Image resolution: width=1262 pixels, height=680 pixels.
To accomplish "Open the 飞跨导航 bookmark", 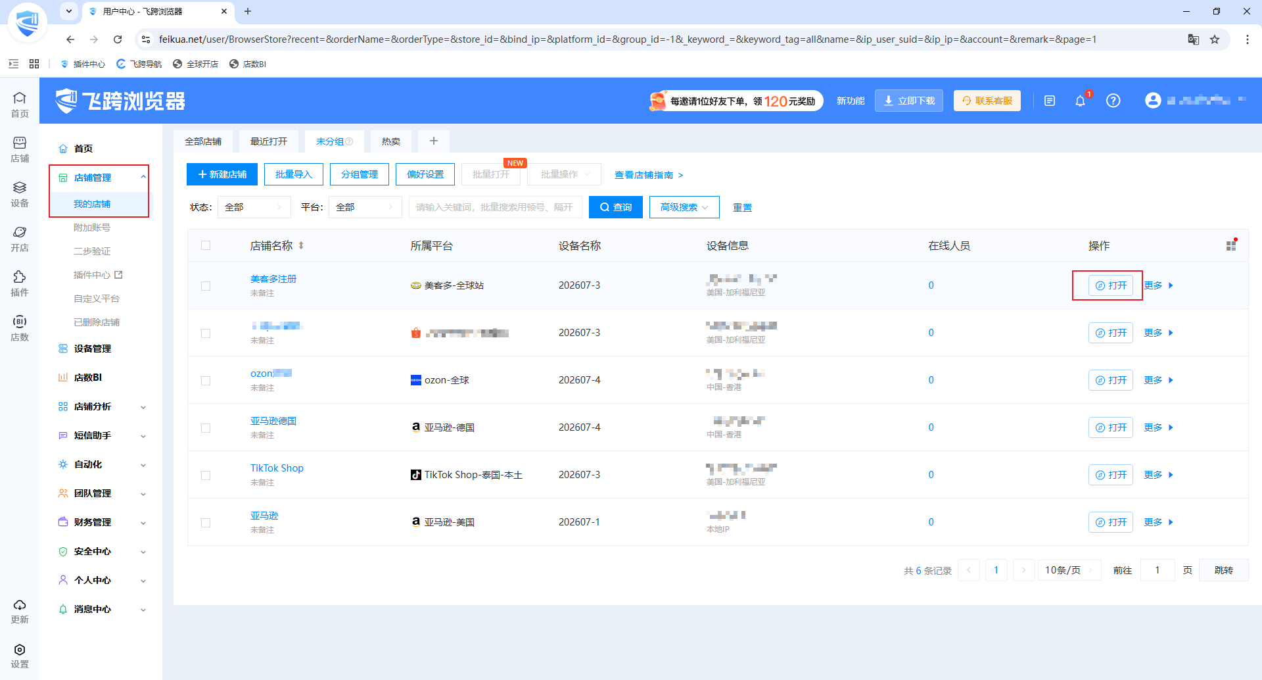I will (x=139, y=64).
